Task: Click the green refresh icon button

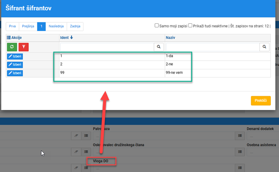Action: [12, 47]
